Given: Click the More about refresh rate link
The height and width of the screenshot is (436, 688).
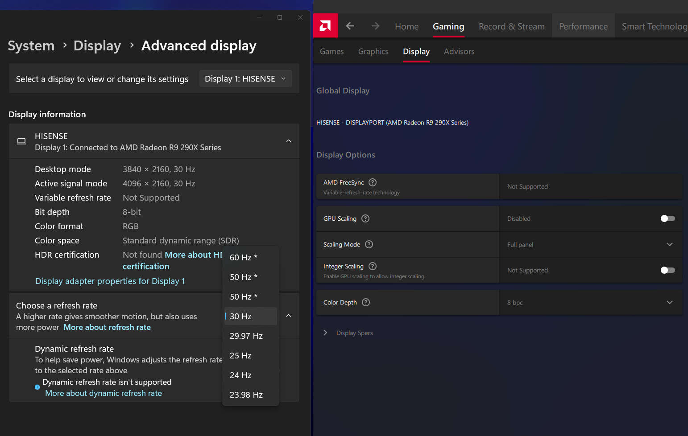Looking at the screenshot, I should [x=107, y=327].
